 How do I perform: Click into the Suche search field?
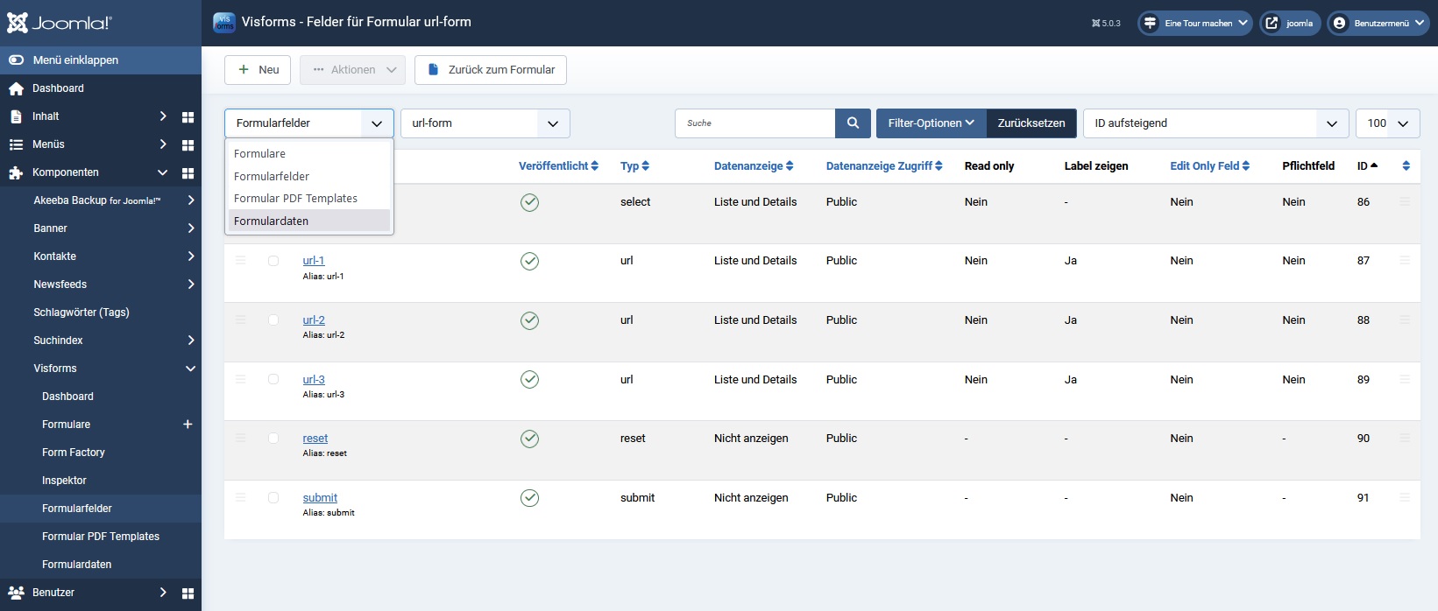click(754, 123)
